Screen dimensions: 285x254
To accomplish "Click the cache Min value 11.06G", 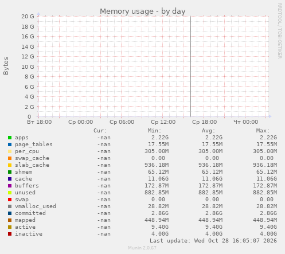I will coord(158,179).
